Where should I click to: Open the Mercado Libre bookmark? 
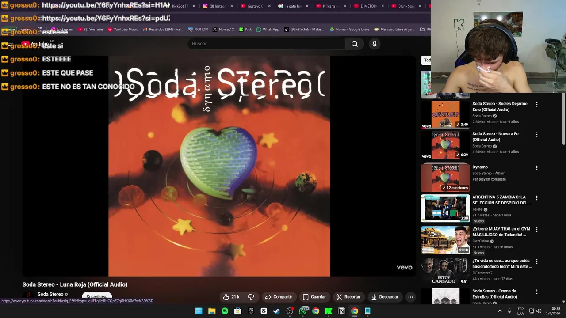pyautogui.click(x=394, y=30)
